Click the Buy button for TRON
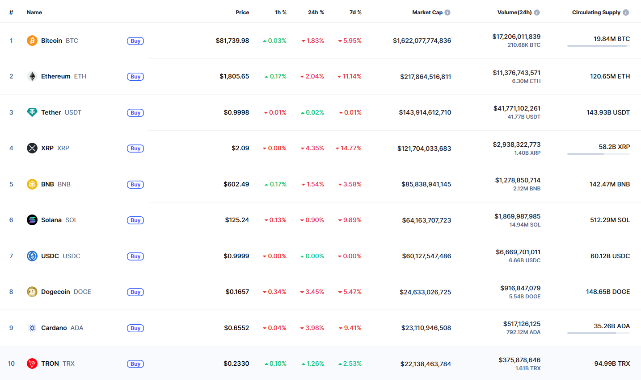Image resolution: width=641 pixels, height=380 pixels. coord(135,364)
